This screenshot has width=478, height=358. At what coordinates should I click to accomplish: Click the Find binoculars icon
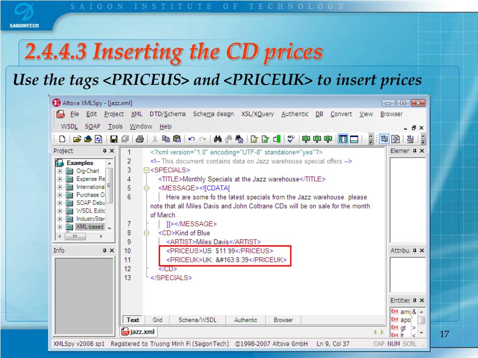[x=218, y=139]
